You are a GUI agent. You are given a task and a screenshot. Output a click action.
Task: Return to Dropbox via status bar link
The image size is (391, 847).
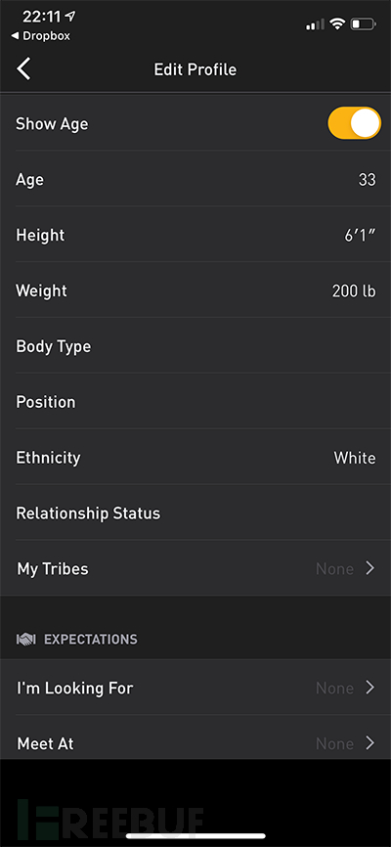pyautogui.click(x=40, y=36)
